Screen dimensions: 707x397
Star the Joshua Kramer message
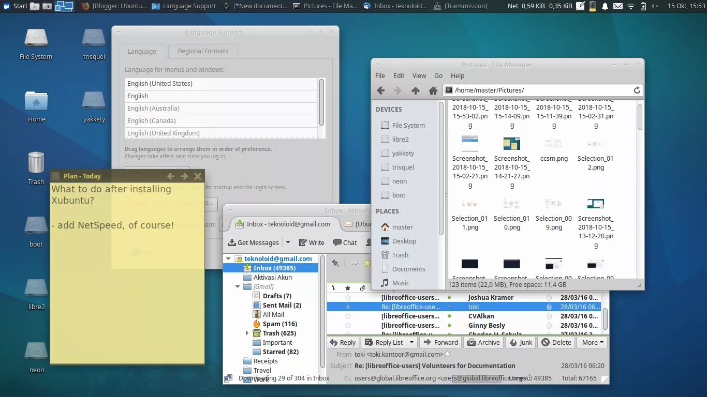pyautogui.click(x=348, y=298)
